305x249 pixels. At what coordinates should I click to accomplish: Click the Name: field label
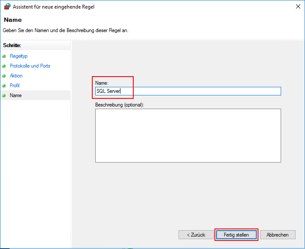click(x=102, y=83)
